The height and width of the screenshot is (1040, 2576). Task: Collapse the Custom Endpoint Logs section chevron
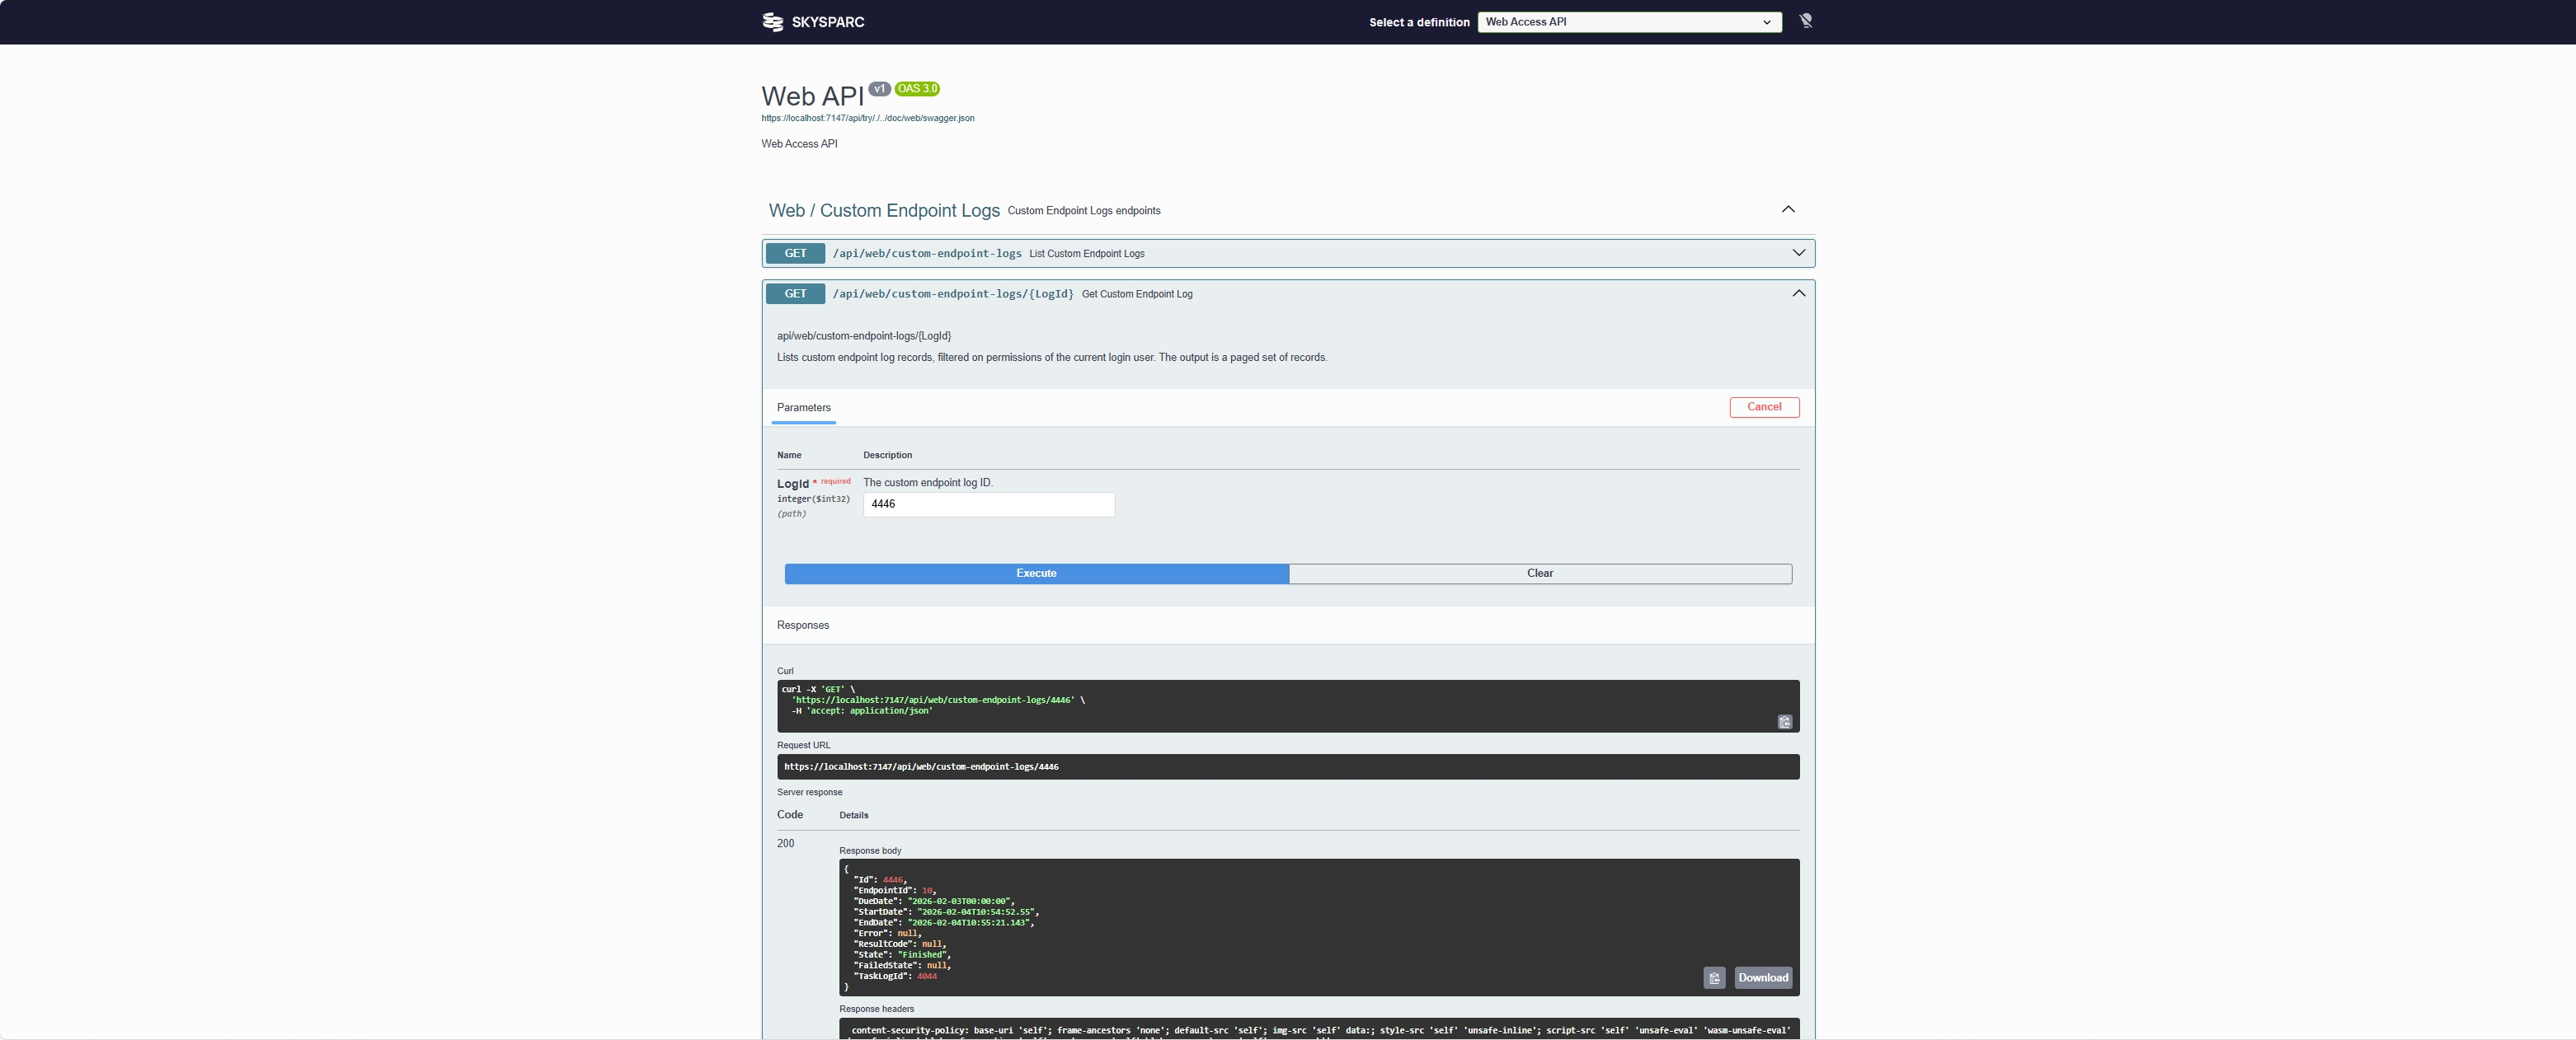point(1788,210)
